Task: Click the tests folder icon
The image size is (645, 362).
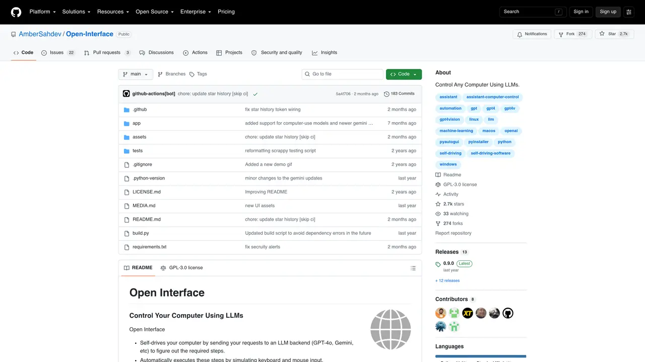Action: (127, 151)
